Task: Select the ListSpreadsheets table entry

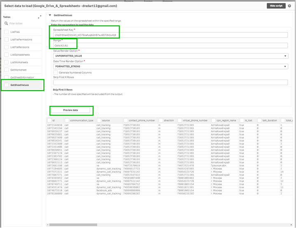Action: pos(20,54)
